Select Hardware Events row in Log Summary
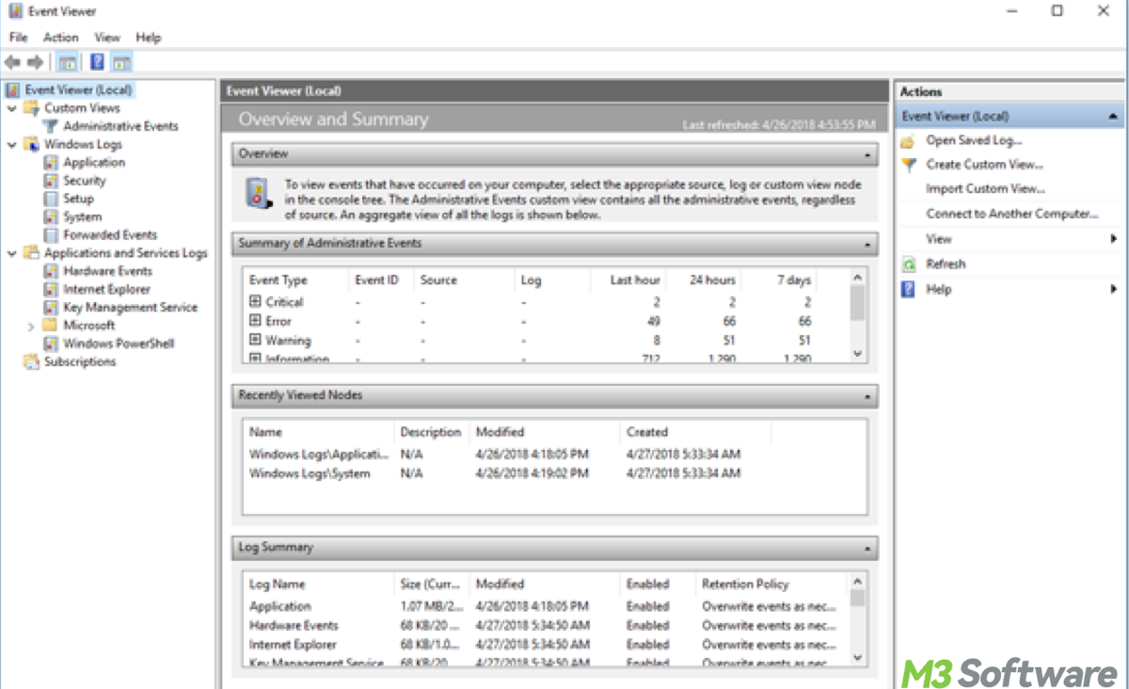1129x689 pixels. pyautogui.click(x=548, y=626)
